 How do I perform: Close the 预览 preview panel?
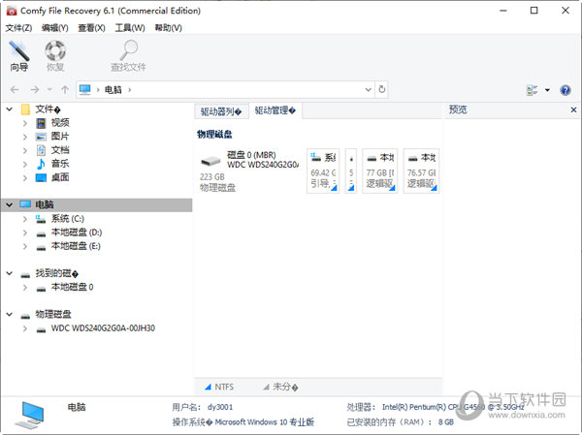(573, 109)
